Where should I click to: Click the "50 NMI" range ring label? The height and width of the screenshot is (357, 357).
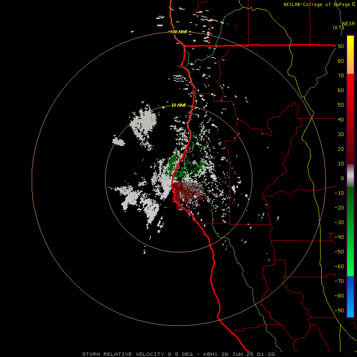pyautogui.click(x=178, y=105)
